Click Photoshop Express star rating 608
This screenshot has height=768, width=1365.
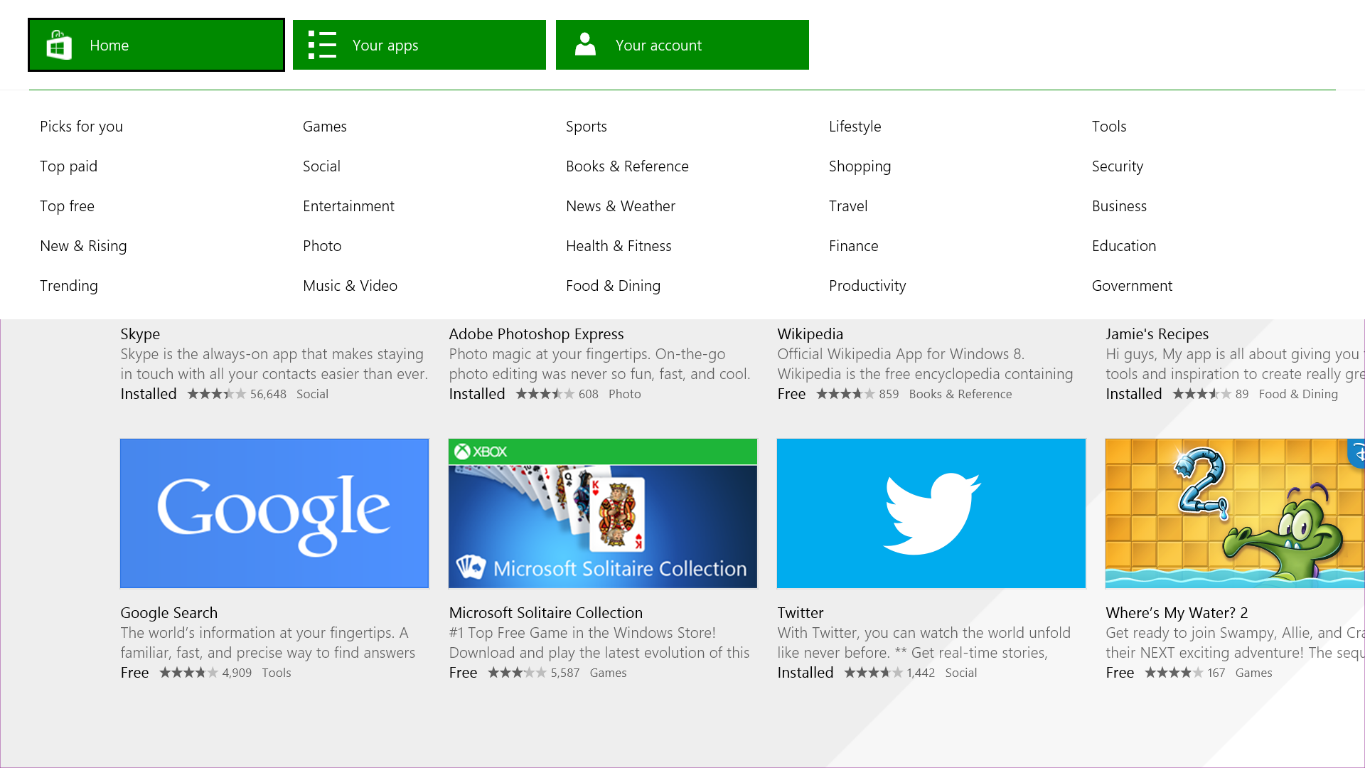click(545, 394)
